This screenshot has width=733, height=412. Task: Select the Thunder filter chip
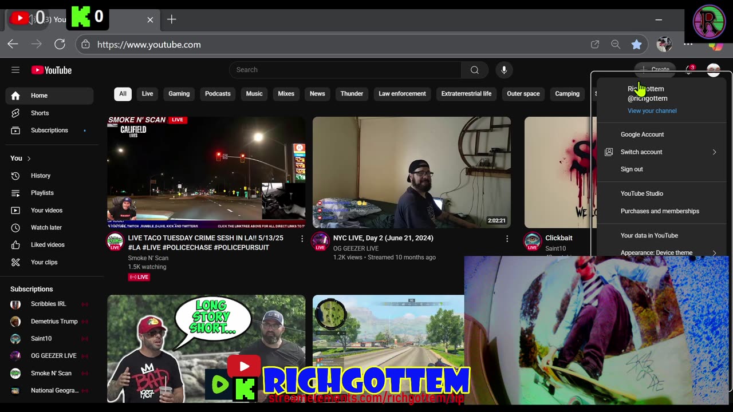[352, 94]
